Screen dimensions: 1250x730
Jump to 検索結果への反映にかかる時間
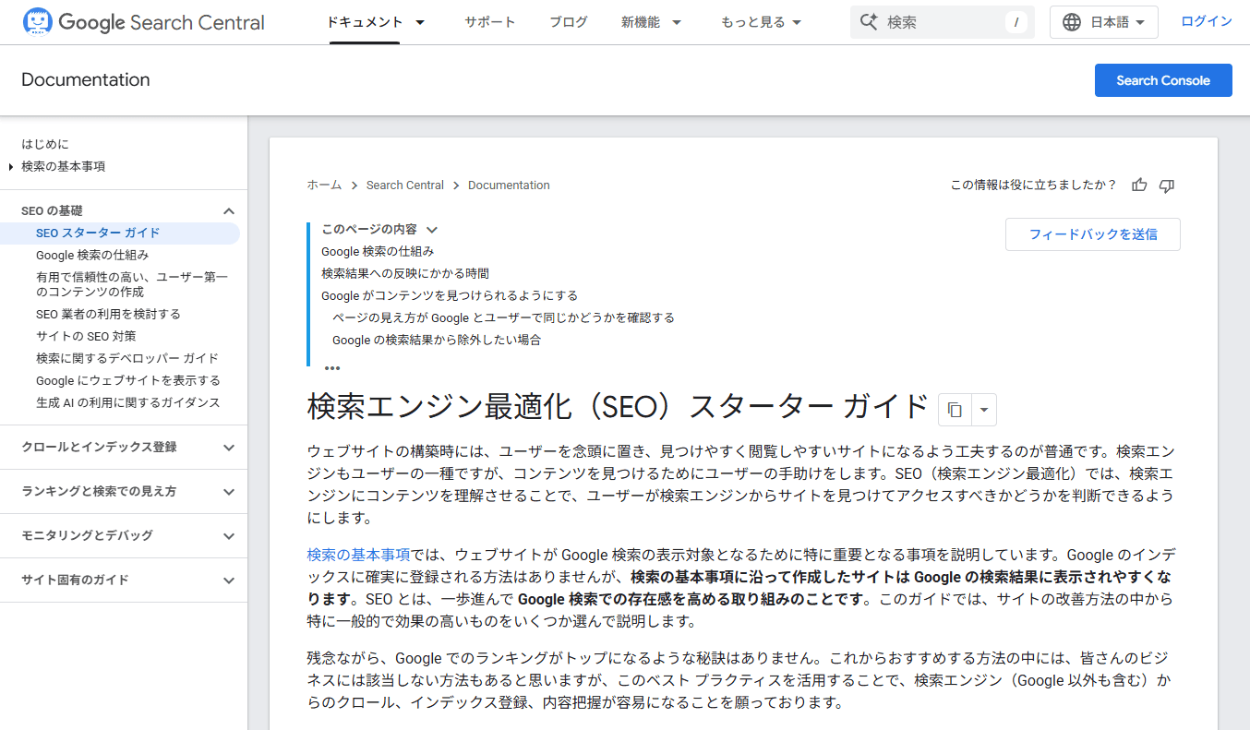click(405, 274)
